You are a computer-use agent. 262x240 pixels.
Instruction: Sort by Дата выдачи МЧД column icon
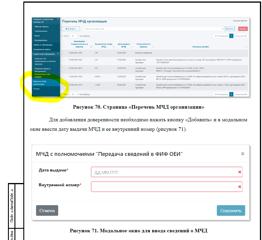(132, 47)
